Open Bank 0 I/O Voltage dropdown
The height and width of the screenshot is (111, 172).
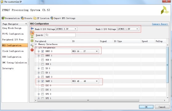pyautogui.click(x=66, y=29)
